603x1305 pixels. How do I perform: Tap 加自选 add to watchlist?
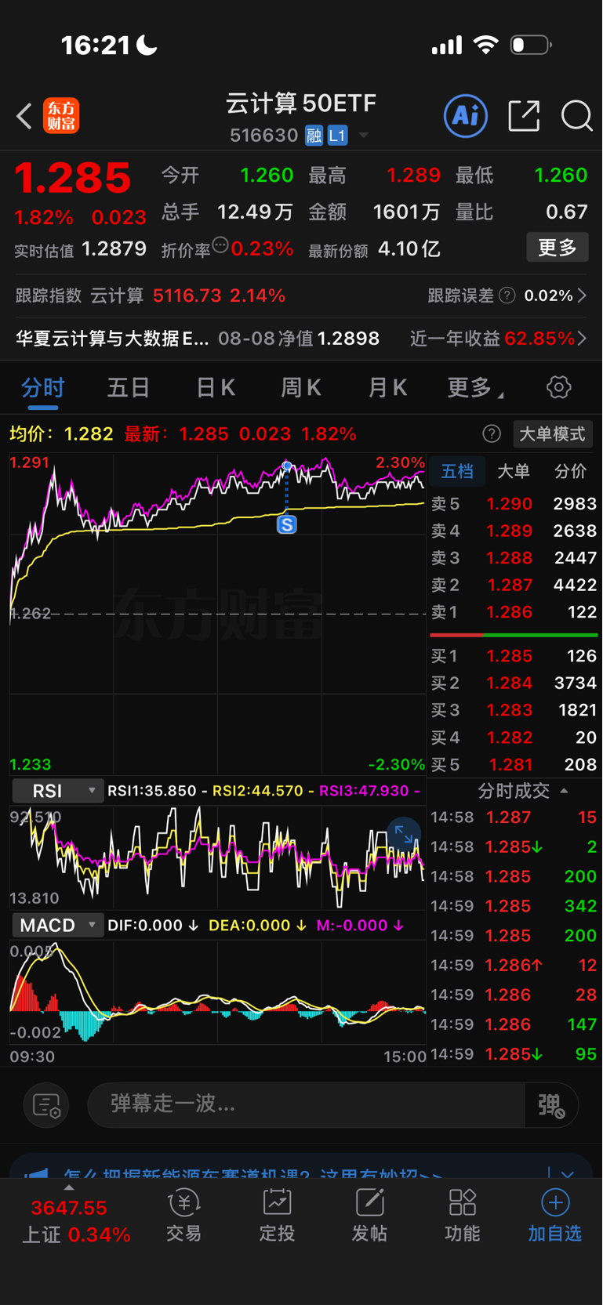[554, 1216]
